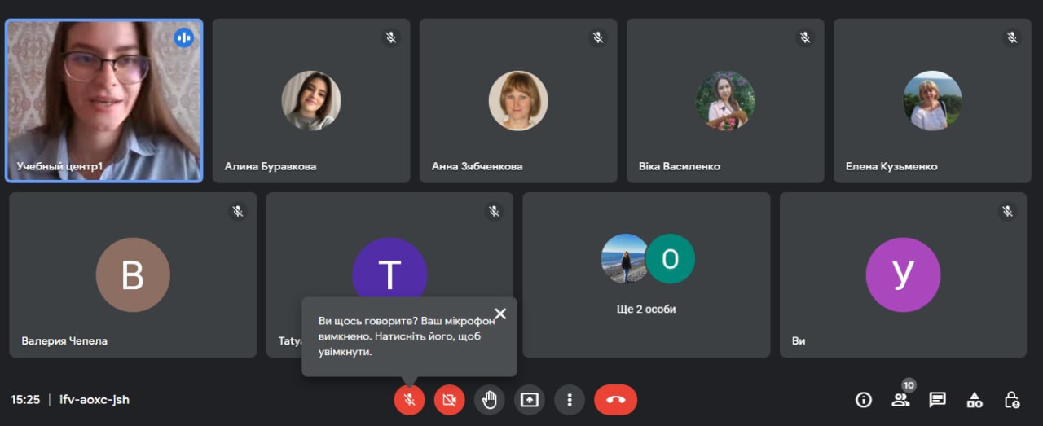This screenshot has height=426, width=1043.
Task: Turn on the camera
Action: click(449, 400)
